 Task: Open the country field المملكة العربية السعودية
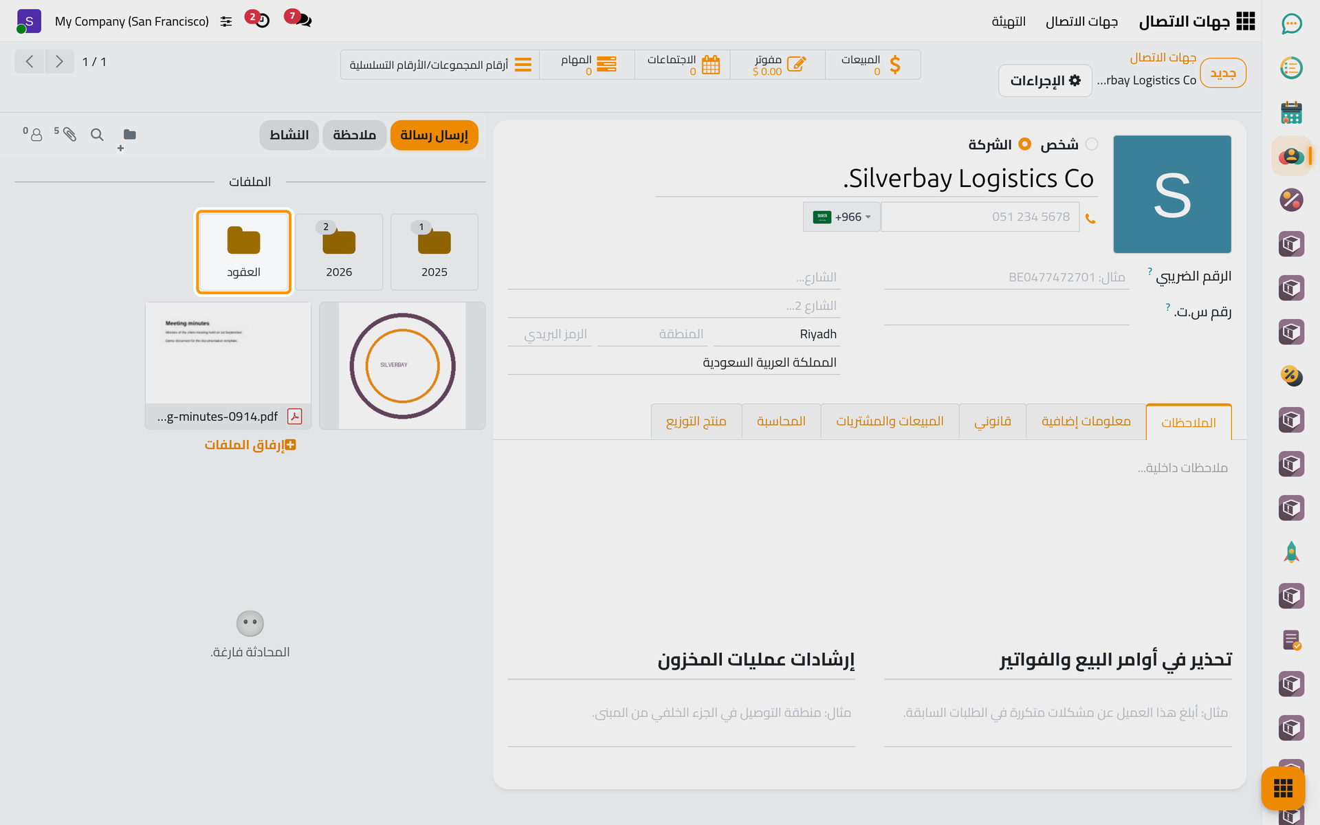click(x=674, y=362)
